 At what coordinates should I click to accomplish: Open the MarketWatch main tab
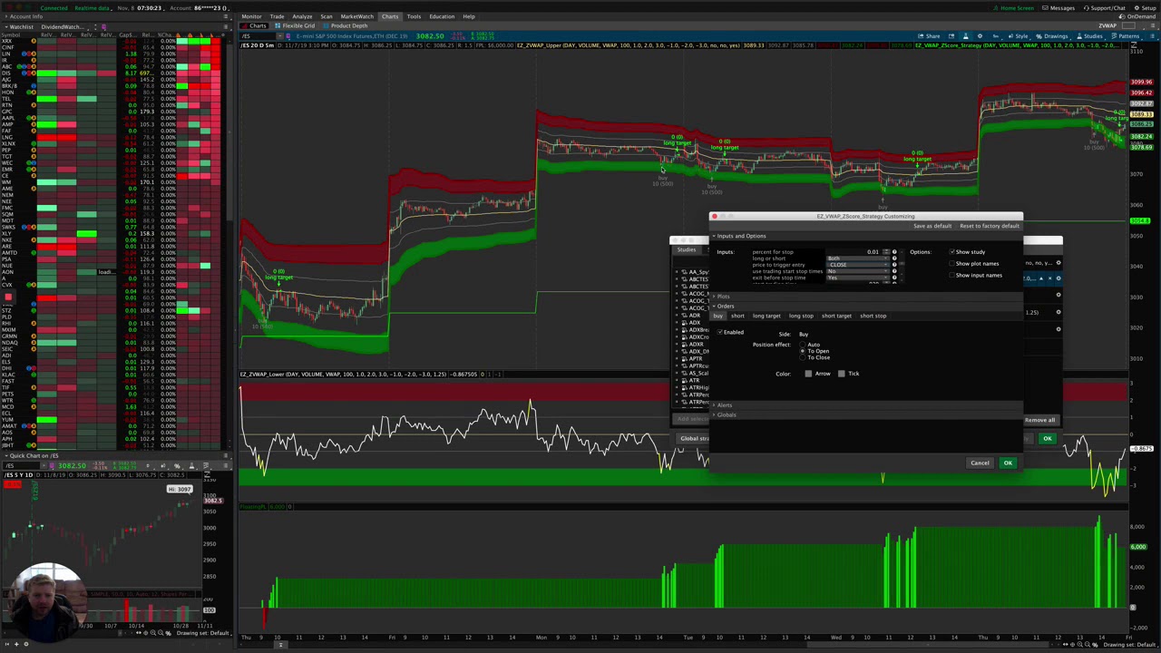click(356, 16)
